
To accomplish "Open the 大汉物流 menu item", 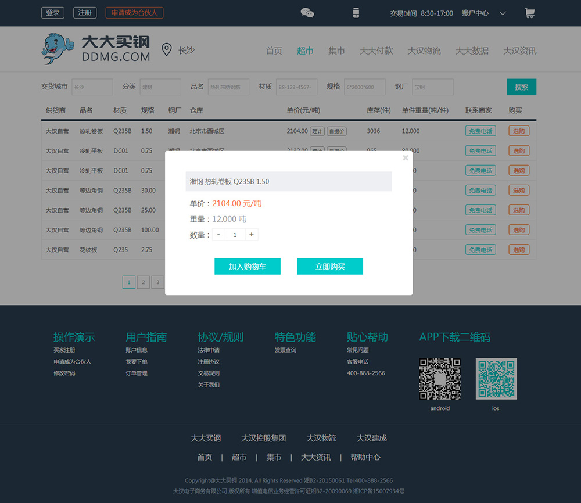I will point(424,51).
